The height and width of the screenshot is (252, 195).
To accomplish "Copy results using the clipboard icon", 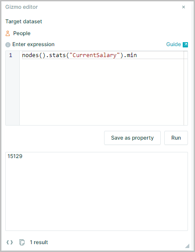I will click(22, 242).
